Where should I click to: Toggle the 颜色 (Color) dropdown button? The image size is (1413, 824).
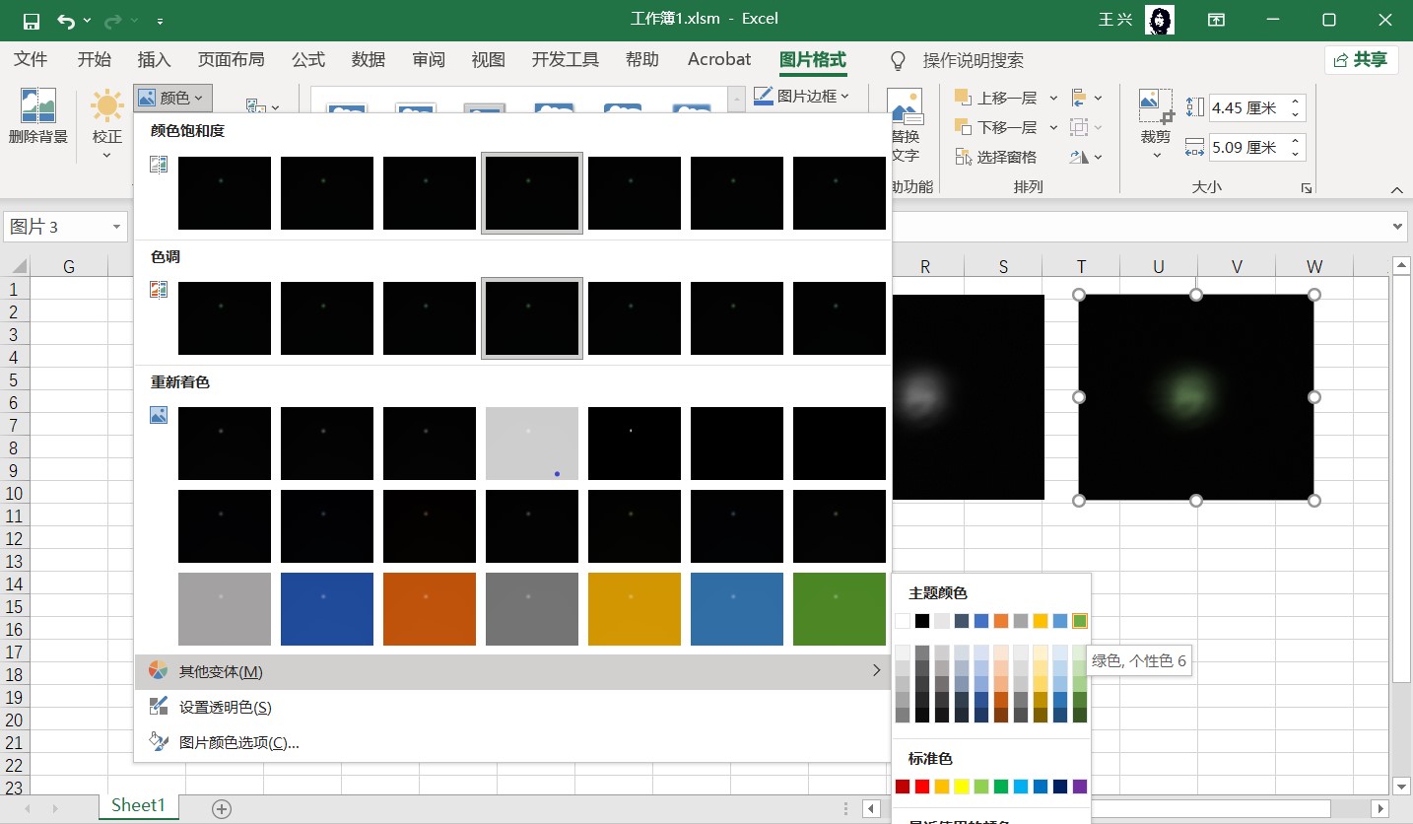(171, 98)
